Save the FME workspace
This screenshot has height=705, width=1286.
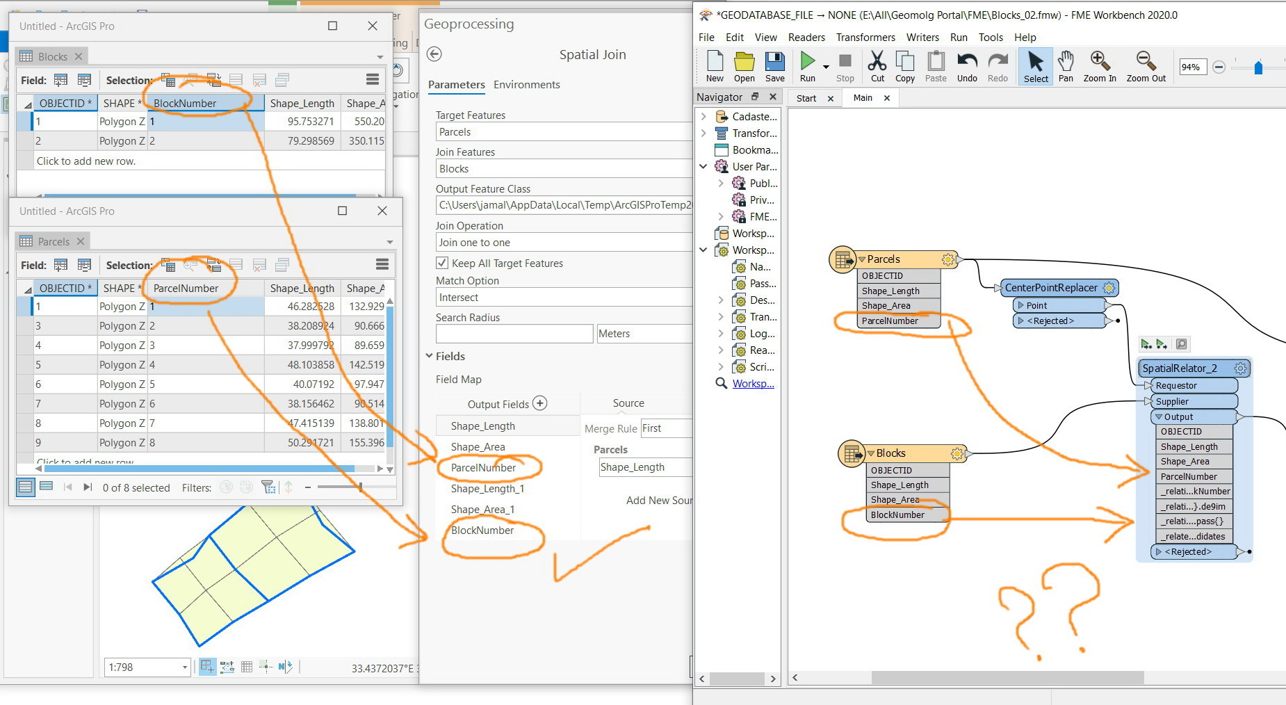(x=775, y=67)
